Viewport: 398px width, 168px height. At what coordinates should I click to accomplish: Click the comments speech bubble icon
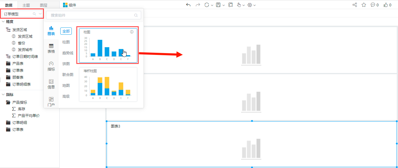click(x=373, y=5)
